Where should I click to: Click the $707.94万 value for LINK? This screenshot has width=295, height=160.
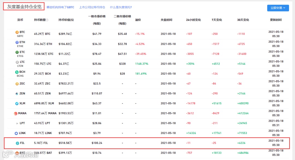(x=65, y=133)
